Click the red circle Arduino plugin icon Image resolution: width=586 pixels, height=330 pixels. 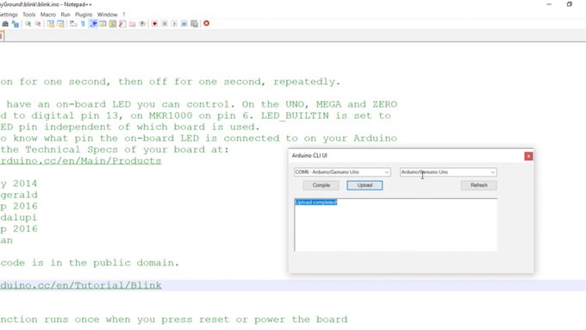[206, 23]
